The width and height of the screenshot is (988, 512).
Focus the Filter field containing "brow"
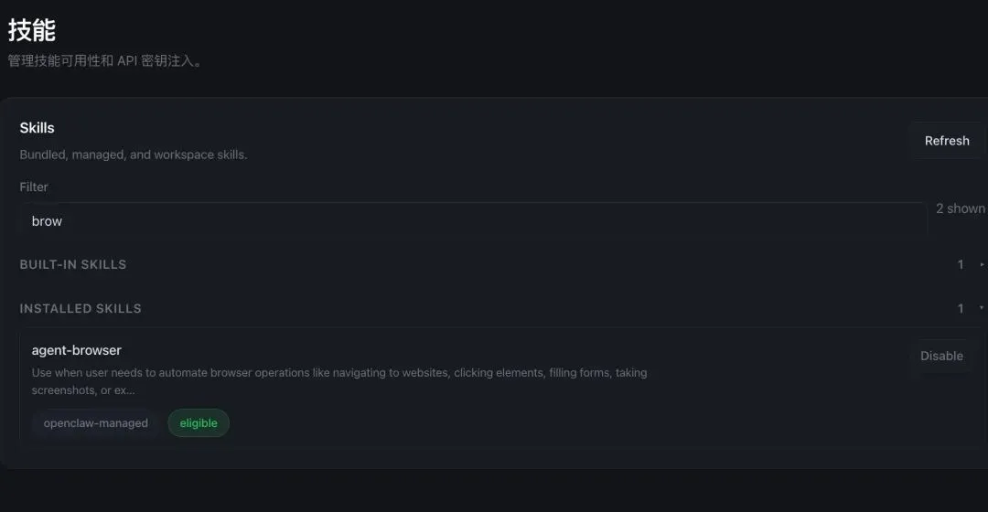tap(471, 221)
